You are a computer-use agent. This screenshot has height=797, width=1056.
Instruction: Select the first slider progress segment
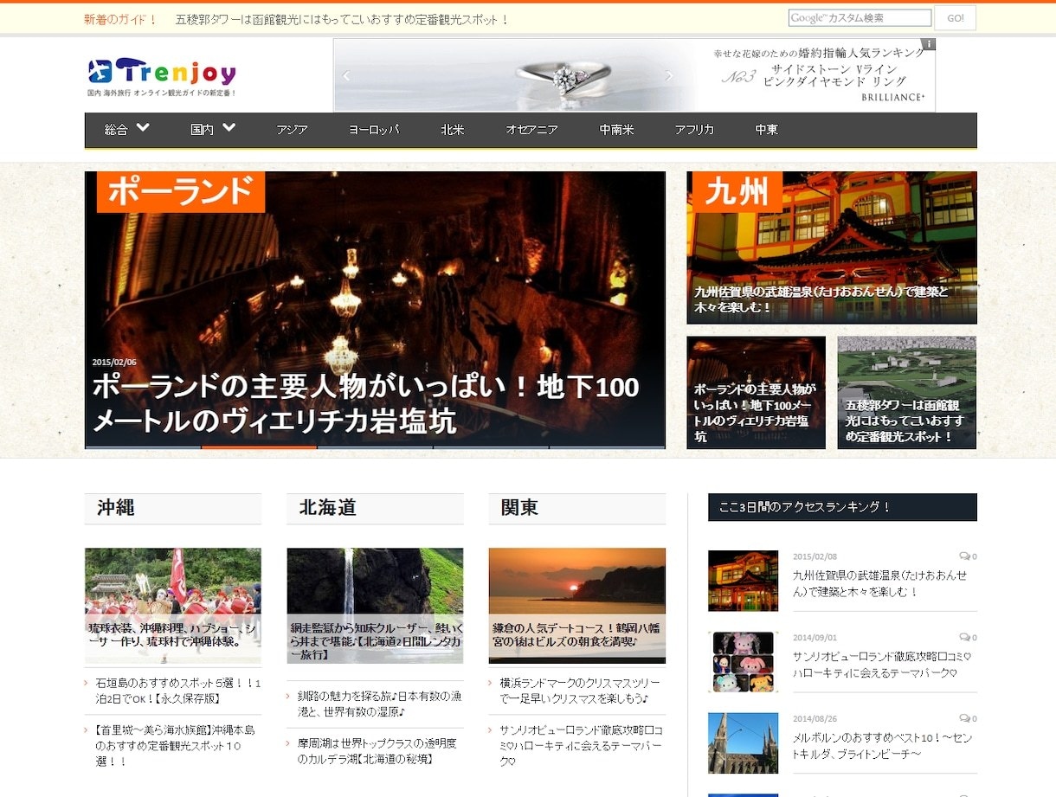143,447
